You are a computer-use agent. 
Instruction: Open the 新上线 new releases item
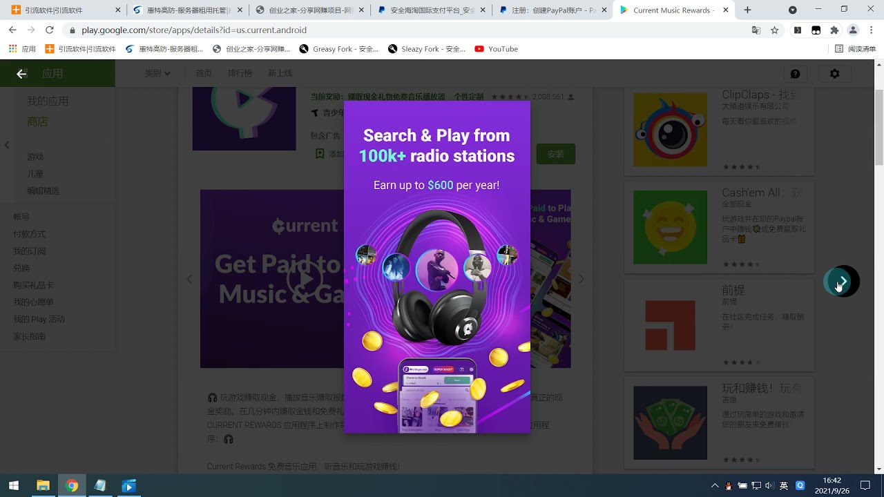280,73
